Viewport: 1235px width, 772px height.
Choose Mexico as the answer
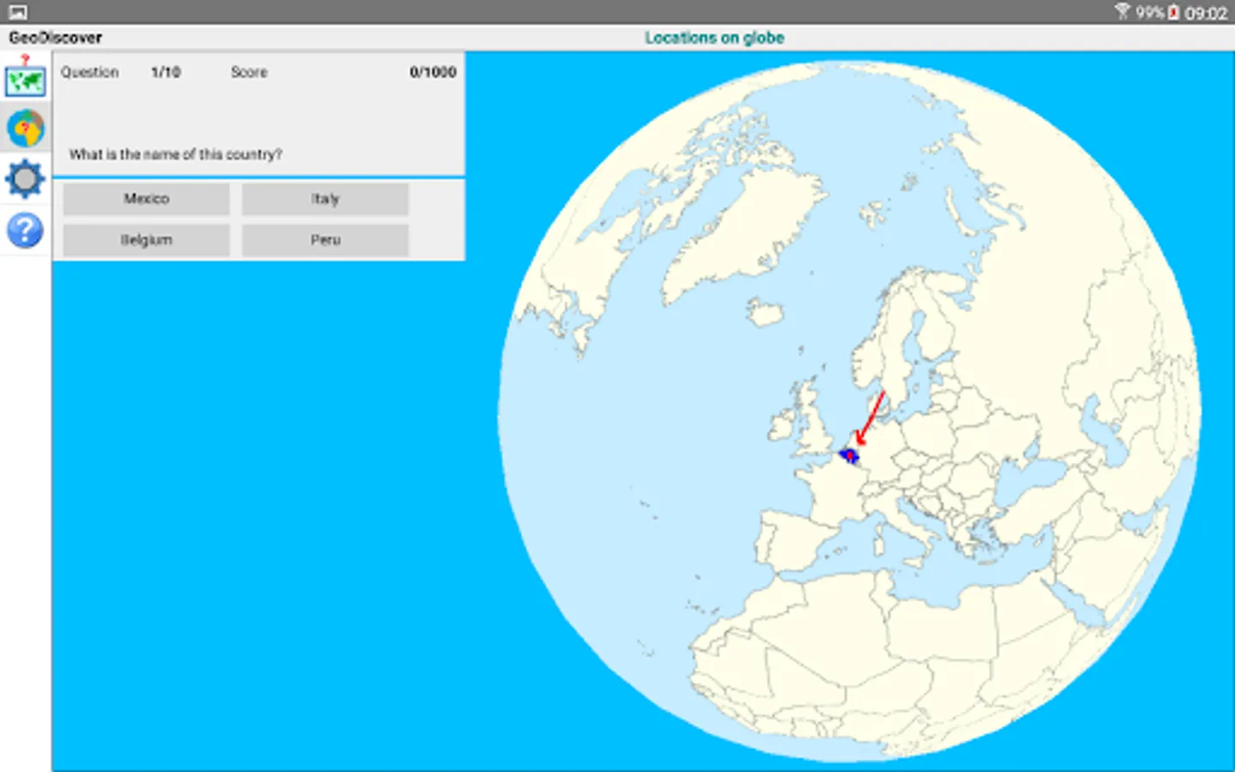[147, 199]
